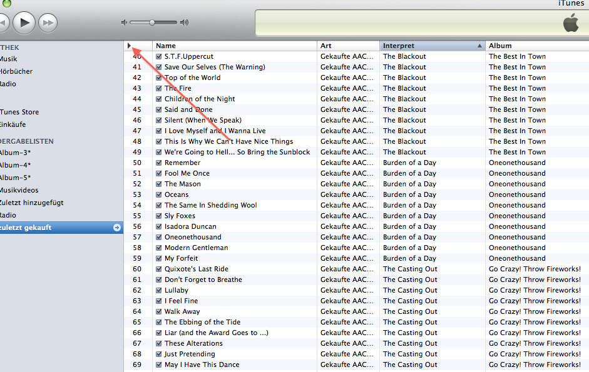Click the green zoom window button
Image resolution: width=589 pixels, height=372 pixels.
point(7,3)
